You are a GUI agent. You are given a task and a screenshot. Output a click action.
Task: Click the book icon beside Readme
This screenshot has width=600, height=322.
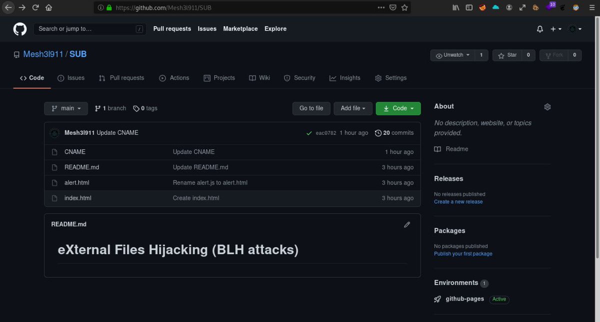click(437, 149)
